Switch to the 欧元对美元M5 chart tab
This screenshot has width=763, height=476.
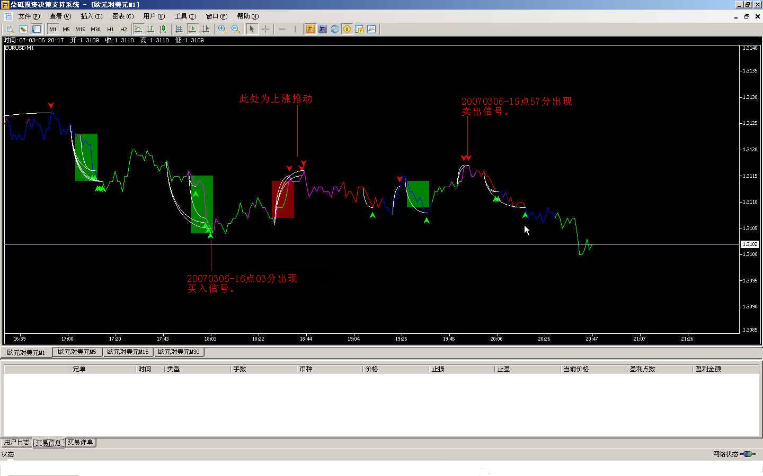[77, 352]
